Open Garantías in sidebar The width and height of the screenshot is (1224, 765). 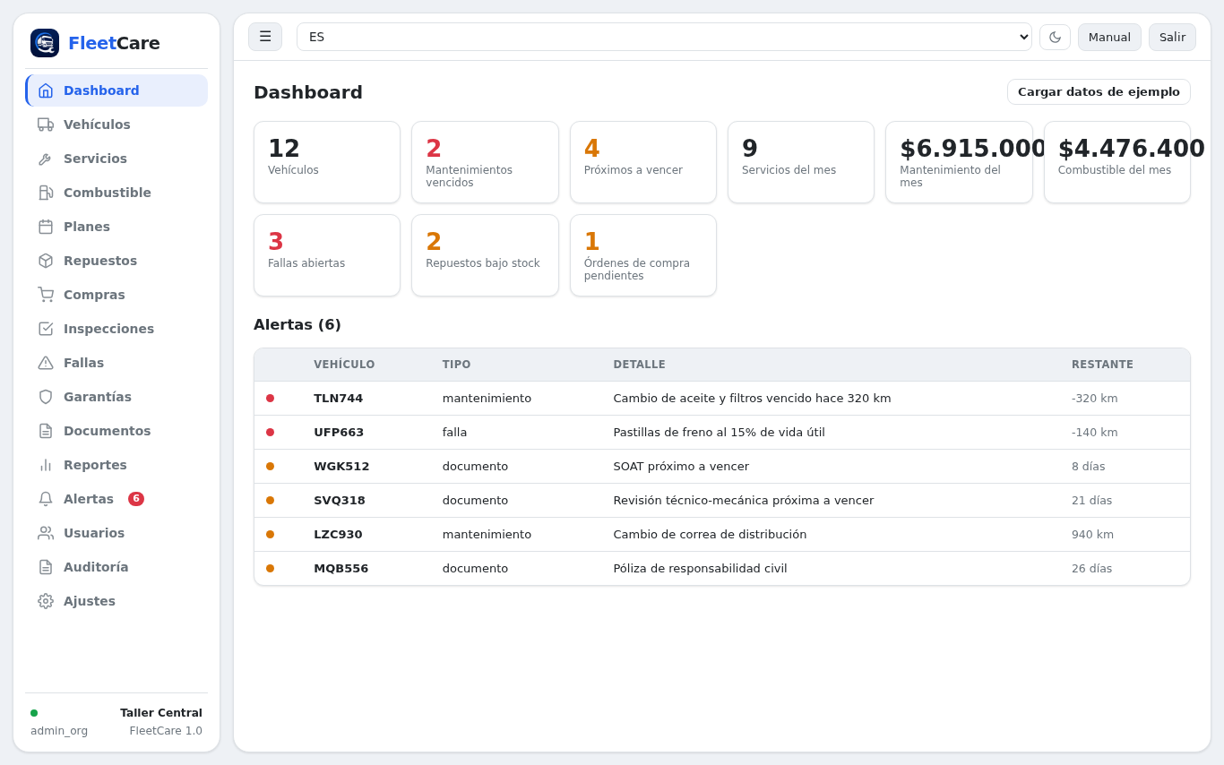pos(116,397)
